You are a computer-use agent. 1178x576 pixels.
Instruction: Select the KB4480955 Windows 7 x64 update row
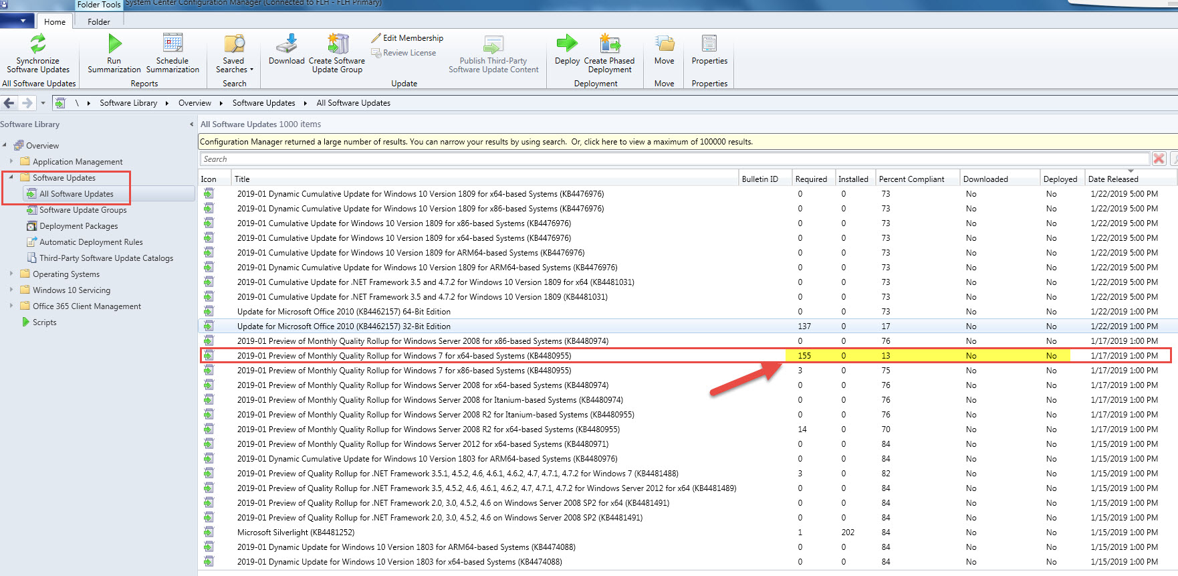pyautogui.click(x=686, y=356)
